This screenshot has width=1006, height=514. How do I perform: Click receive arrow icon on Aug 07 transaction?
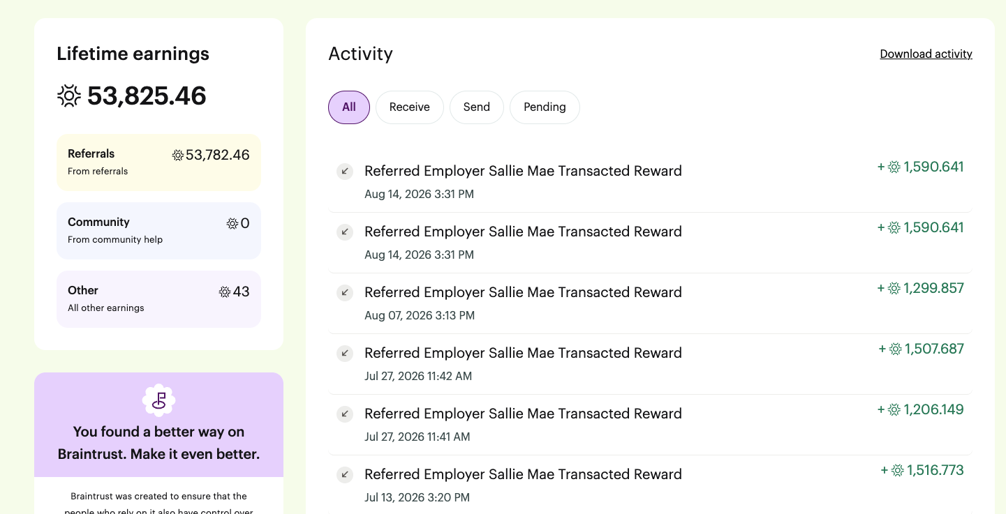345,292
